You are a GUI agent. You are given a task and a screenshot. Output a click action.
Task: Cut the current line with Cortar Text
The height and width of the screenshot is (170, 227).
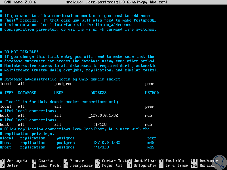pos(115,161)
